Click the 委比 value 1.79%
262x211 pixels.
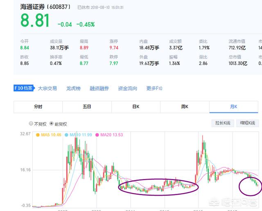[x=204, y=48]
